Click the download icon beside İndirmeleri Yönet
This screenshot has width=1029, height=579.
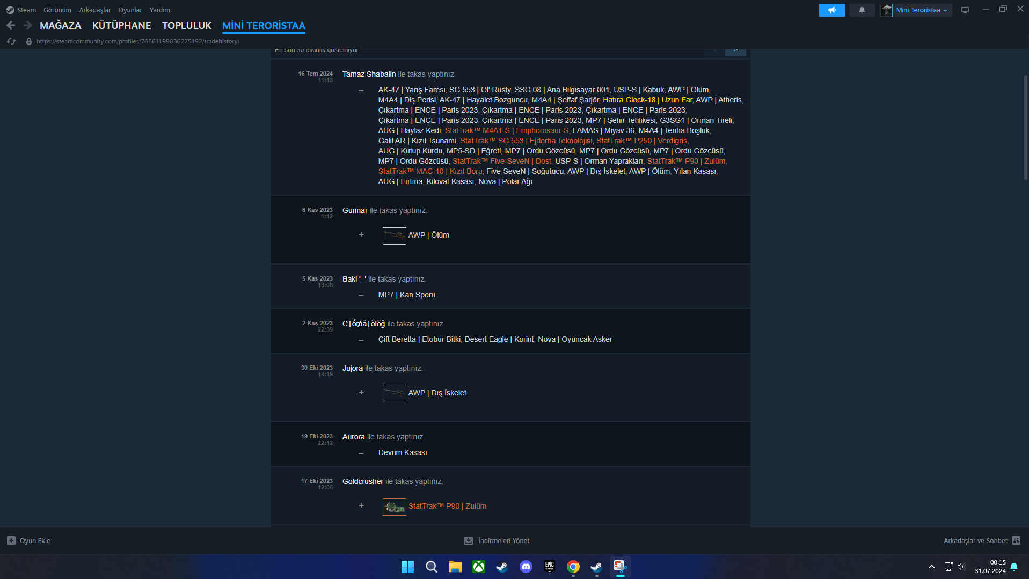(469, 540)
